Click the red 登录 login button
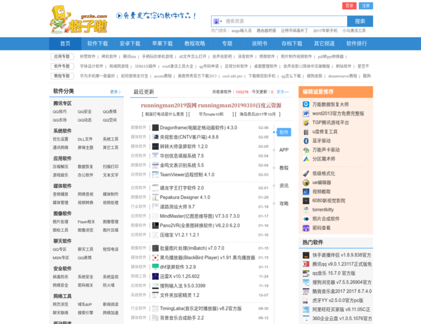 pos(349,6)
